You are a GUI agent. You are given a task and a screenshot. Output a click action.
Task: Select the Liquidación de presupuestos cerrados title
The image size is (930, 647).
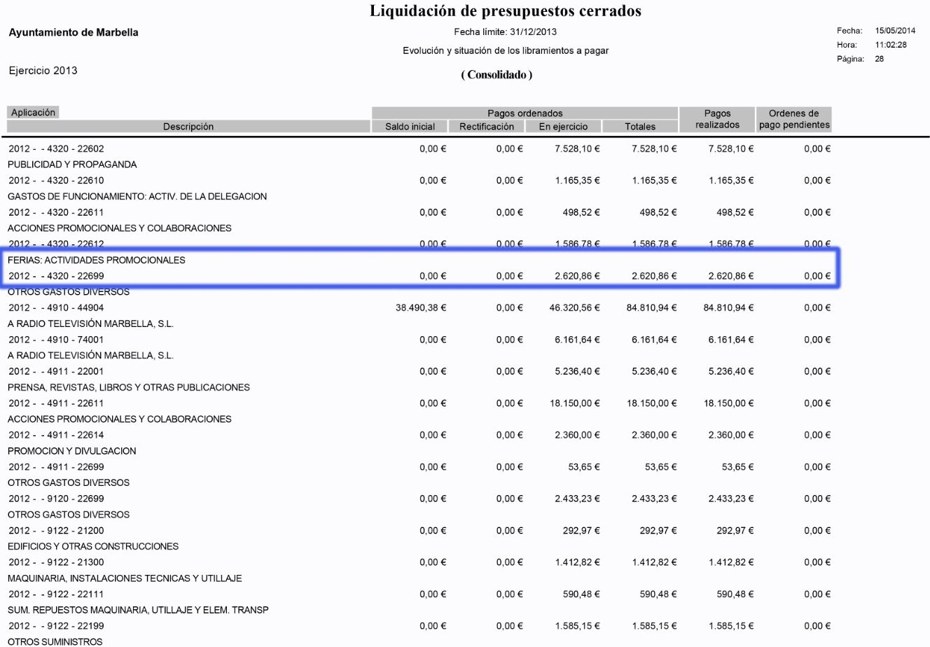(505, 11)
